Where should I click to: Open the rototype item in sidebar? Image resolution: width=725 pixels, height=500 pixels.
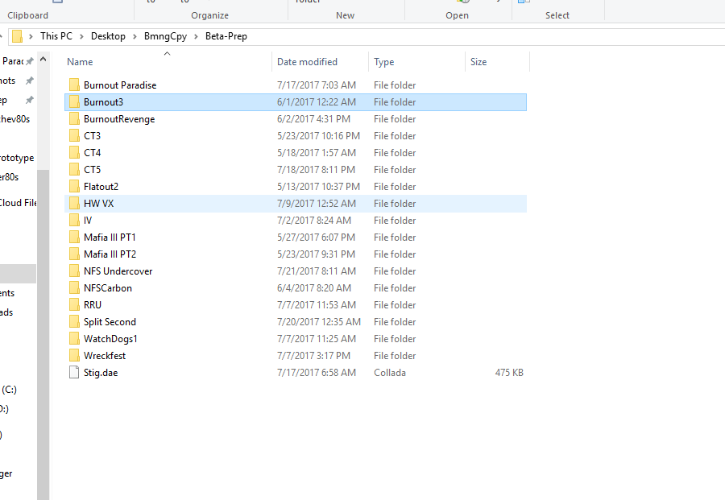pyautogui.click(x=17, y=158)
